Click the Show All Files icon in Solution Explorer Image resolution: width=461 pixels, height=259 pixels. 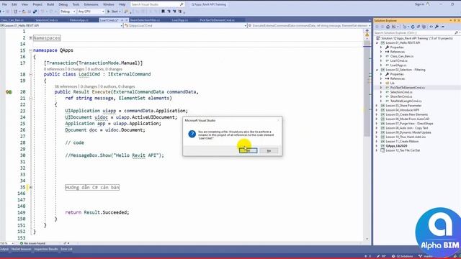click(424, 27)
